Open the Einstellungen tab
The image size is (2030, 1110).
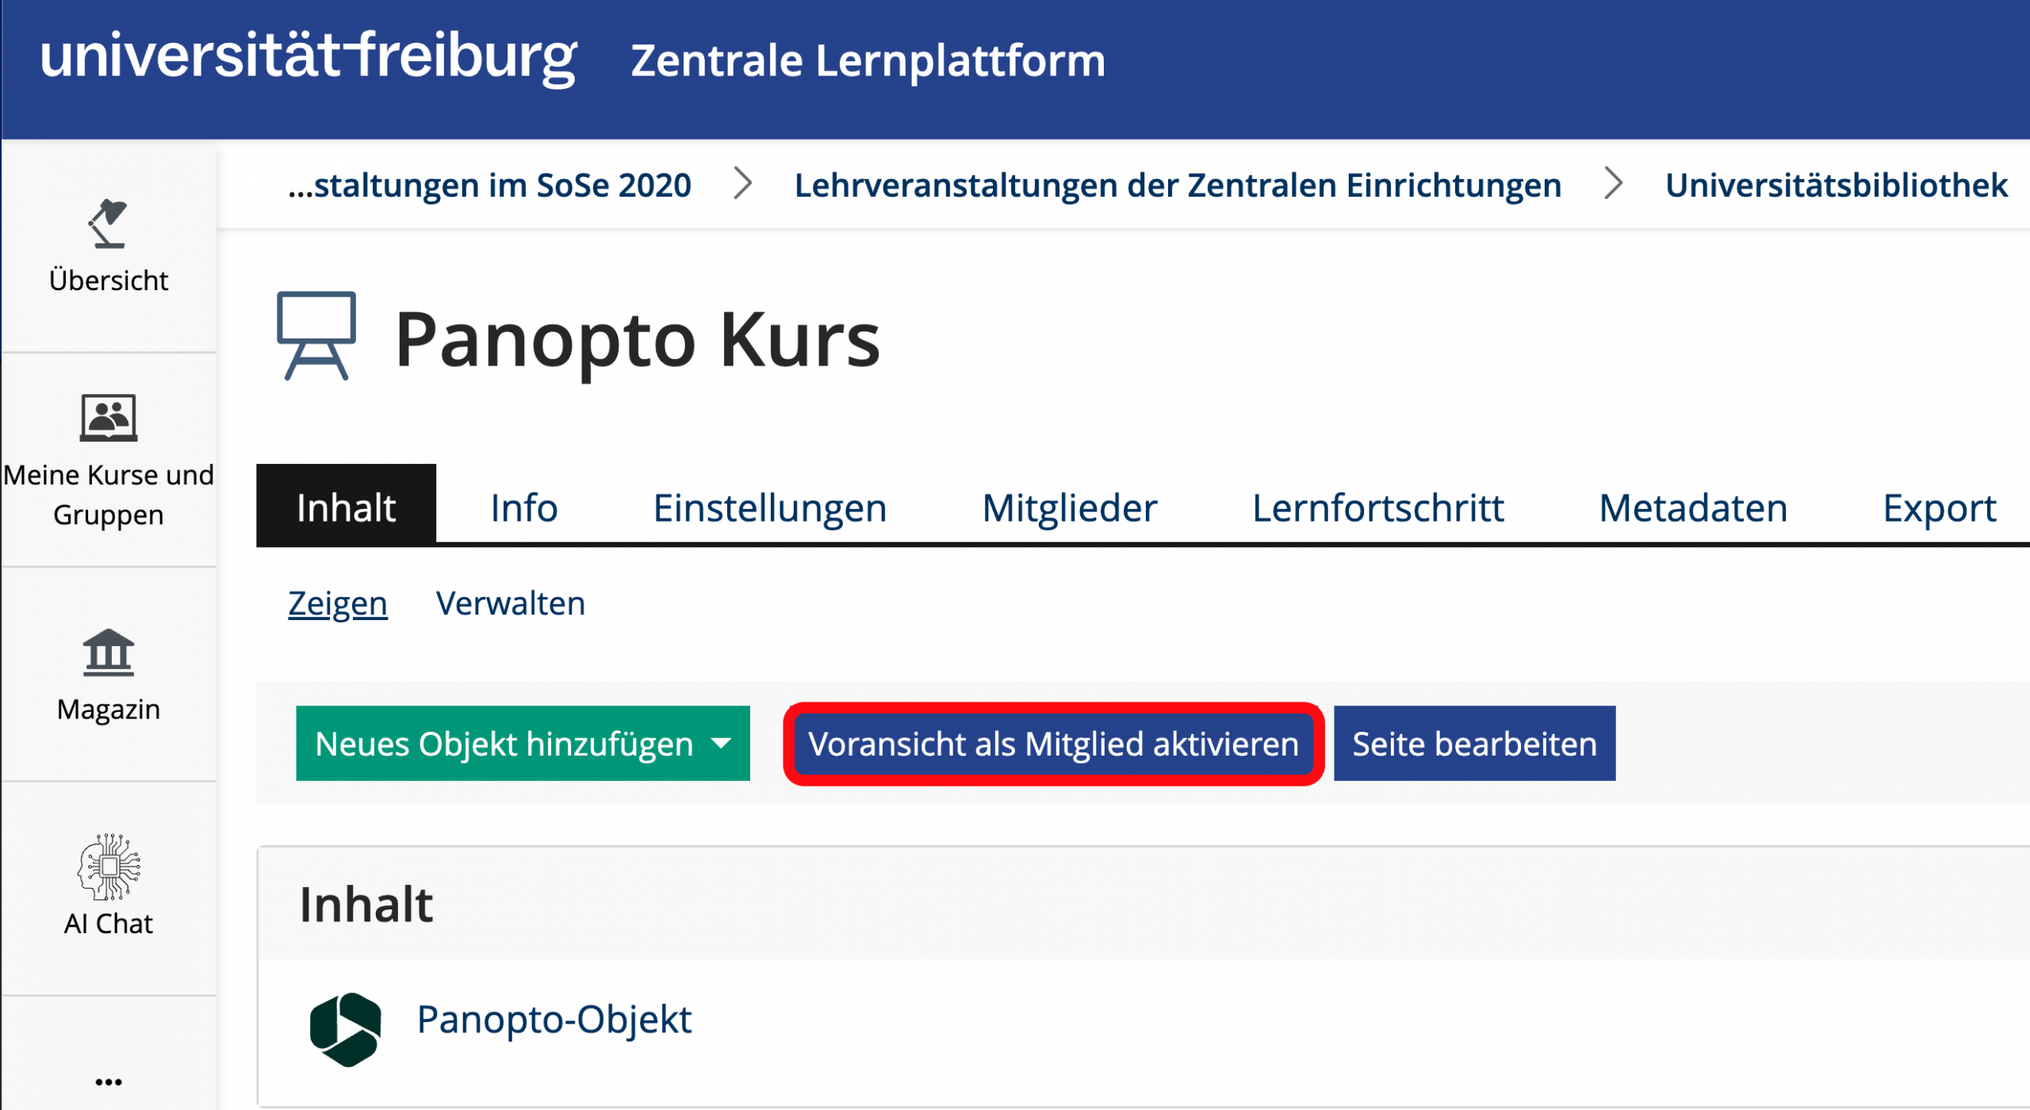[x=769, y=508]
